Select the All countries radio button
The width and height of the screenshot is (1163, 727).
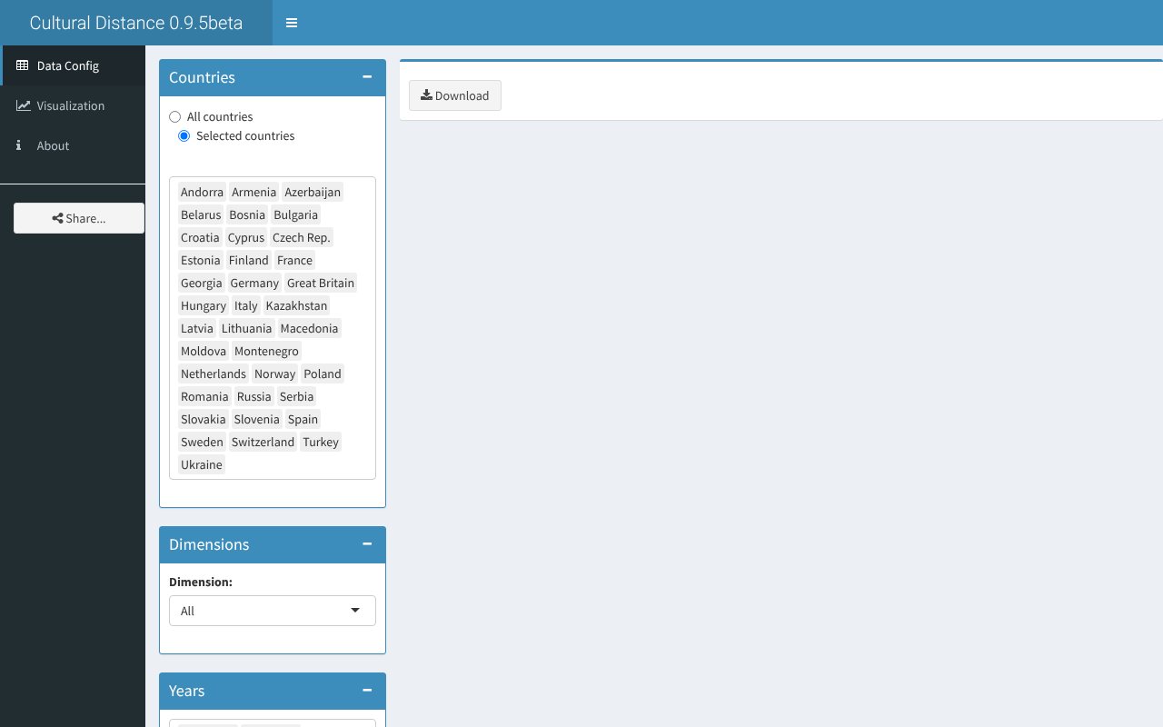click(x=175, y=117)
